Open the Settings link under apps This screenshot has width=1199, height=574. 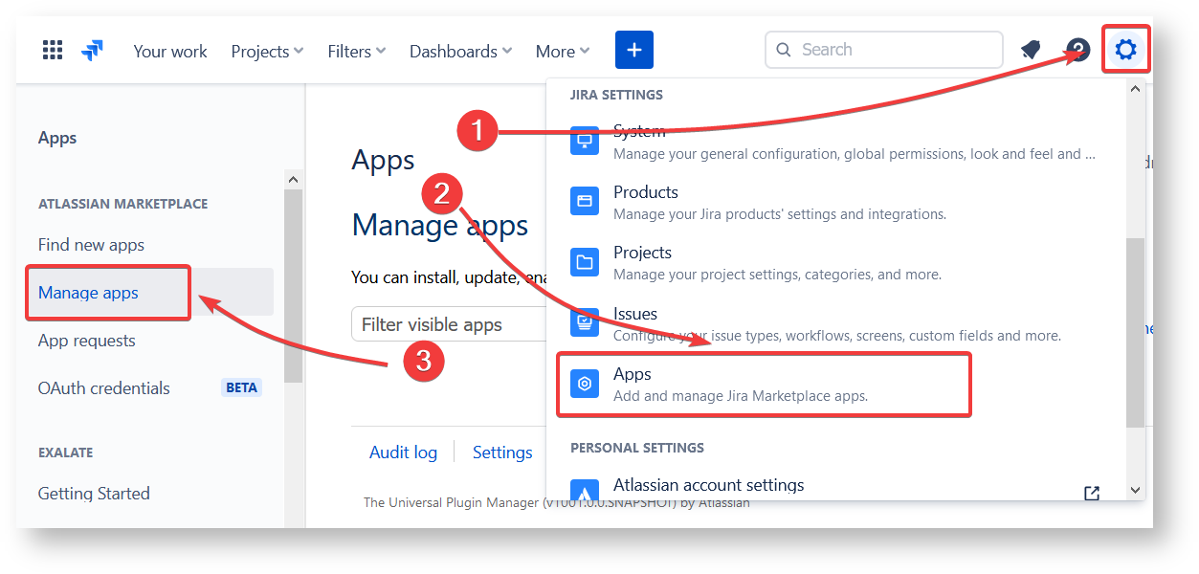pos(502,453)
